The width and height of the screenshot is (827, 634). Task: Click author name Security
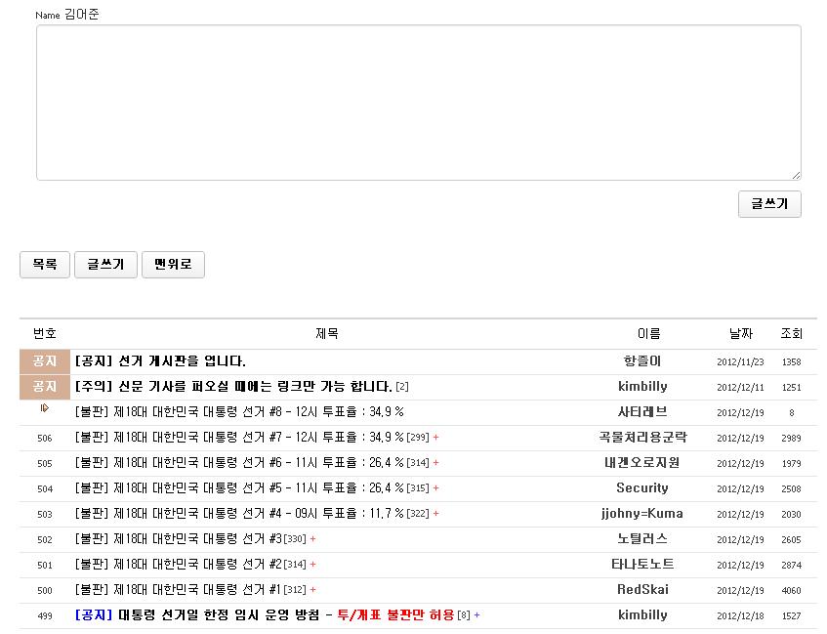(x=642, y=487)
